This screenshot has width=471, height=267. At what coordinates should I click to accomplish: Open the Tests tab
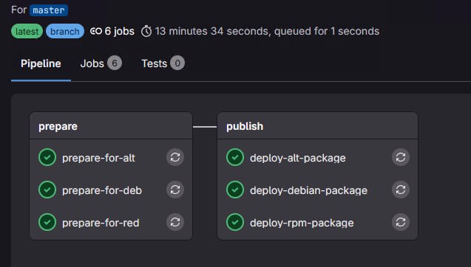pyautogui.click(x=163, y=63)
